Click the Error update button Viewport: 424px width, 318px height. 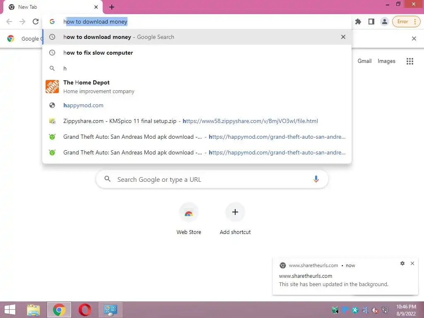(x=406, y=22)
